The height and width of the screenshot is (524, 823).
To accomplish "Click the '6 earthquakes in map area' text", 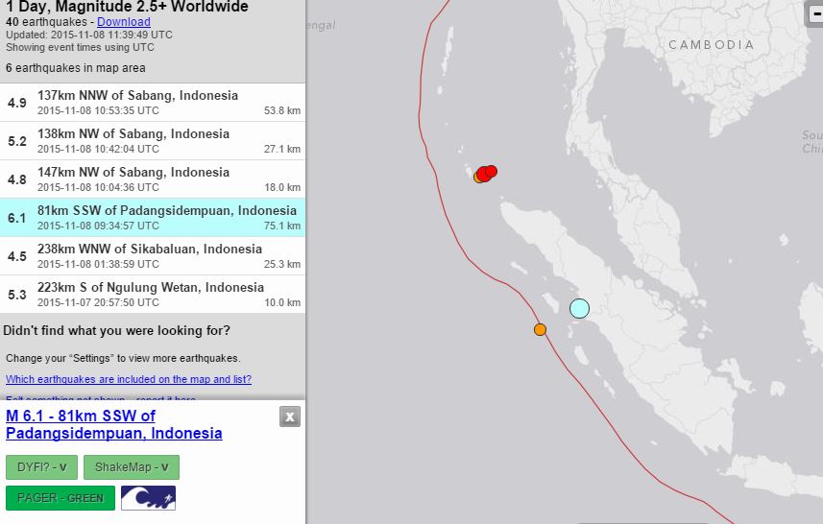I will [x=76, y=68].
